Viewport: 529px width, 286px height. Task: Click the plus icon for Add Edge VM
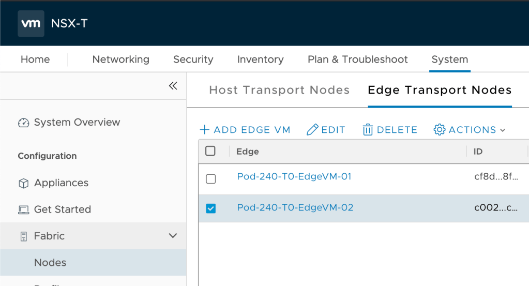[x=205, y=130]
